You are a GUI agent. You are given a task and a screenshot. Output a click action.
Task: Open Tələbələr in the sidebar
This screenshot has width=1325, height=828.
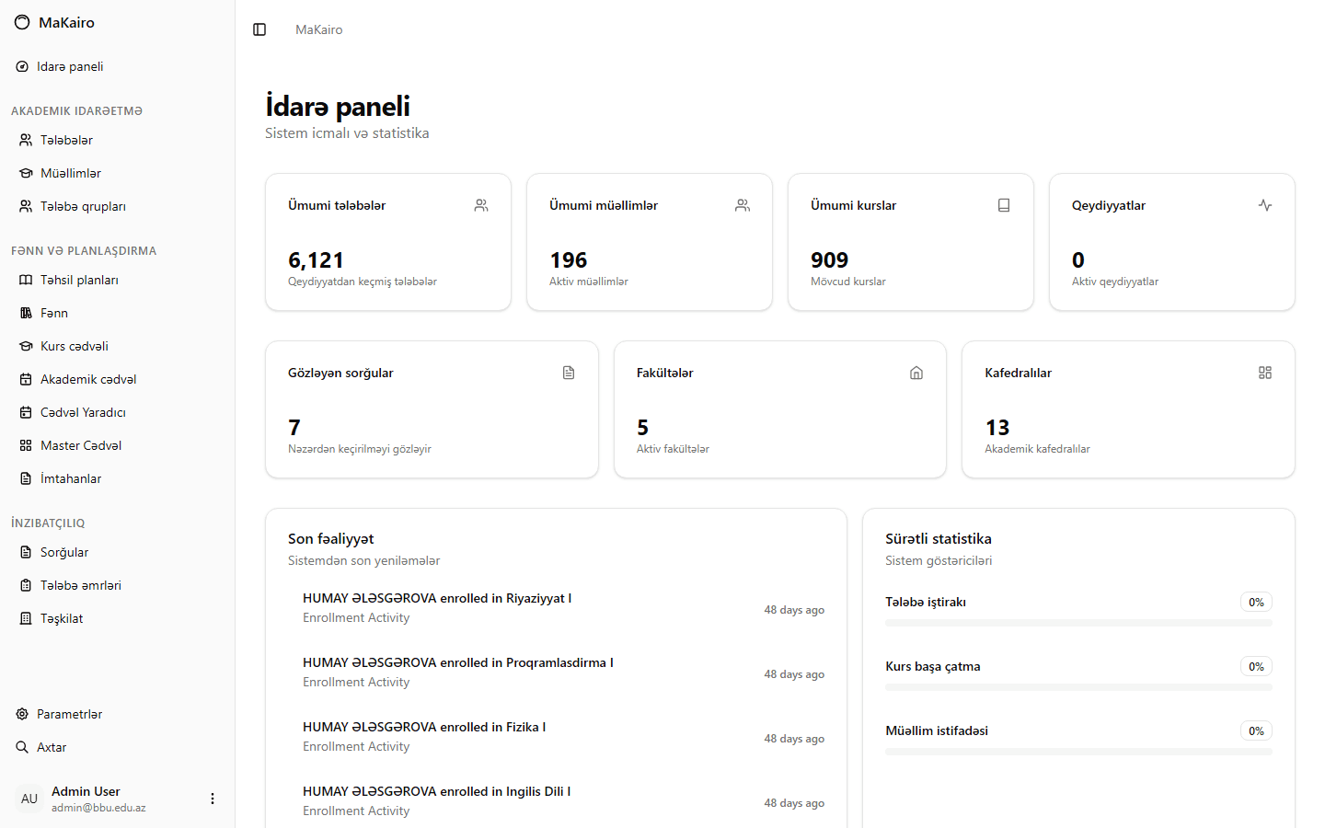pos(66,140)
